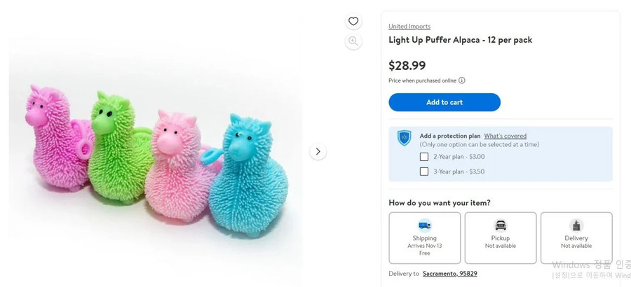Check the 2-Year plan checkbox
Viewport: 631px width, 287px height.
(x=424, y=157)
